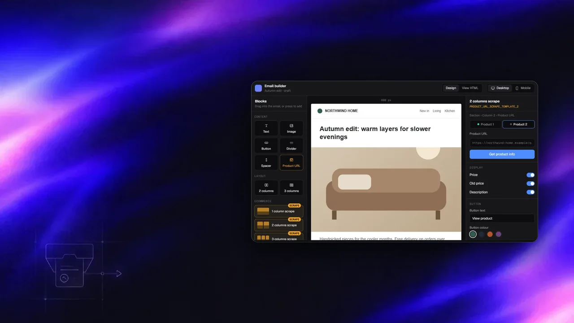Add a Text block
Viewport: 574px width, 323px height.
[266, 128]
